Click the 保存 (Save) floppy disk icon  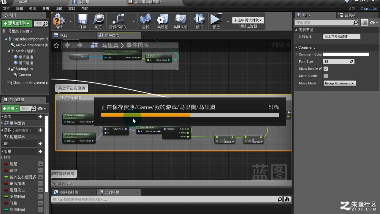coord(83,19)
